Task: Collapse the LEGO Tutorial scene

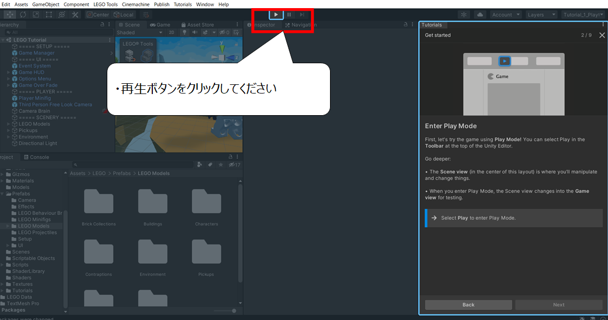Action: [x=3, y=40]
